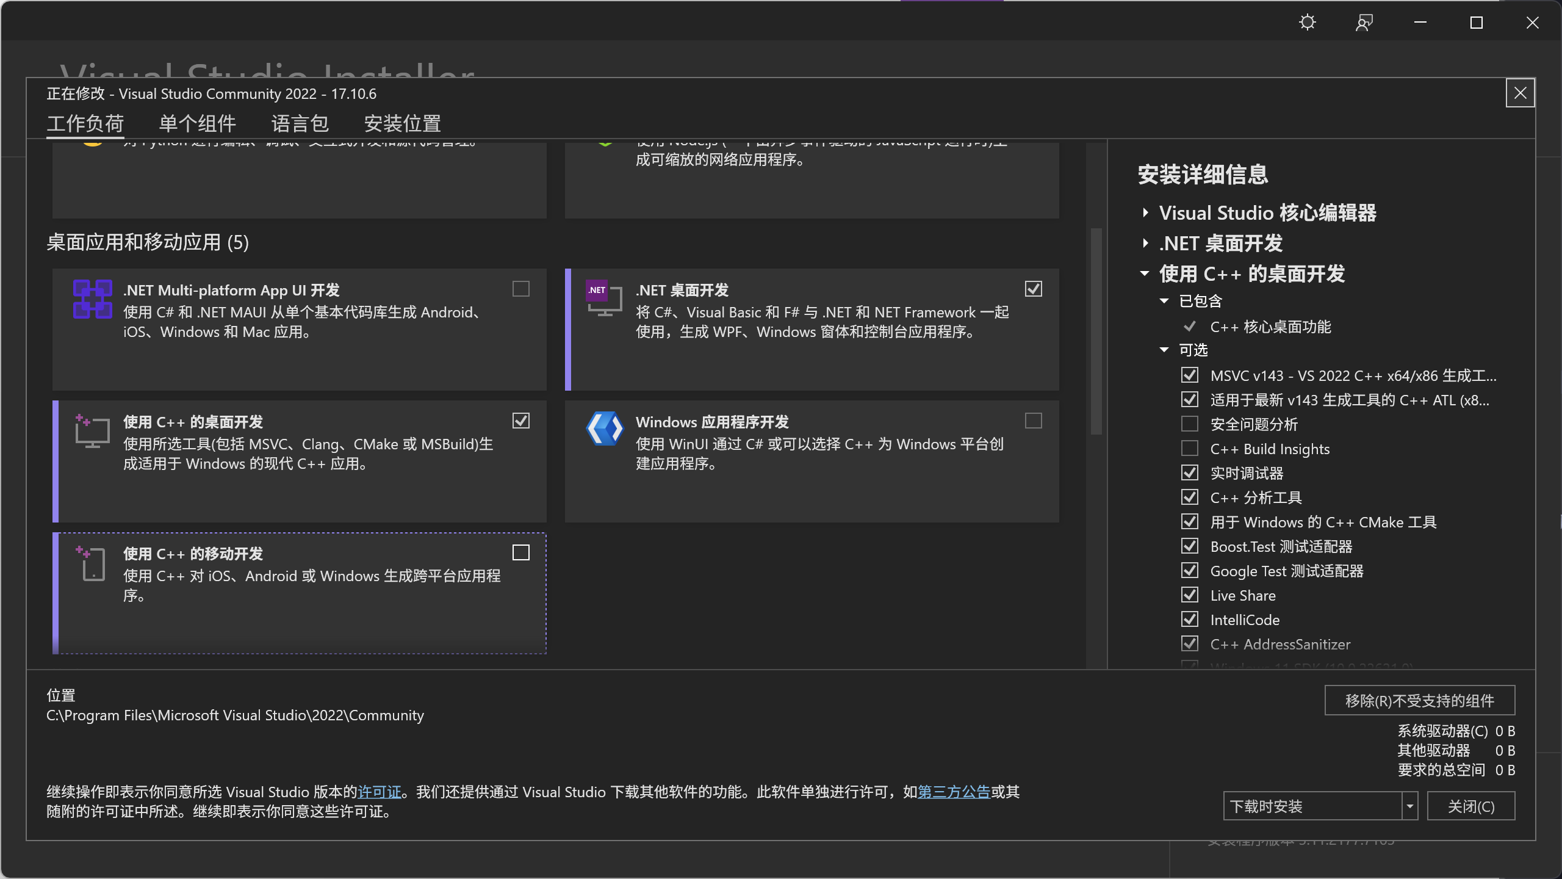Uncheck 使用 C++ 的桌面开发 workload checkbox
The image size is (1562, 879).
tap(521, 421)
